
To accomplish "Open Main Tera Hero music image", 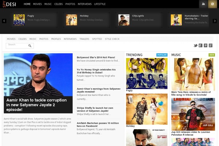I will click(193, 74).
